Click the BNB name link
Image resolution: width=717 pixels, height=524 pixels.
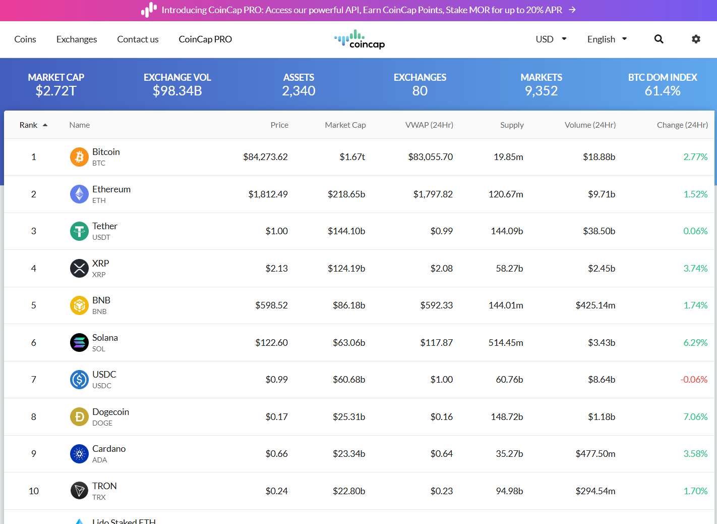(x=101, y=300)
